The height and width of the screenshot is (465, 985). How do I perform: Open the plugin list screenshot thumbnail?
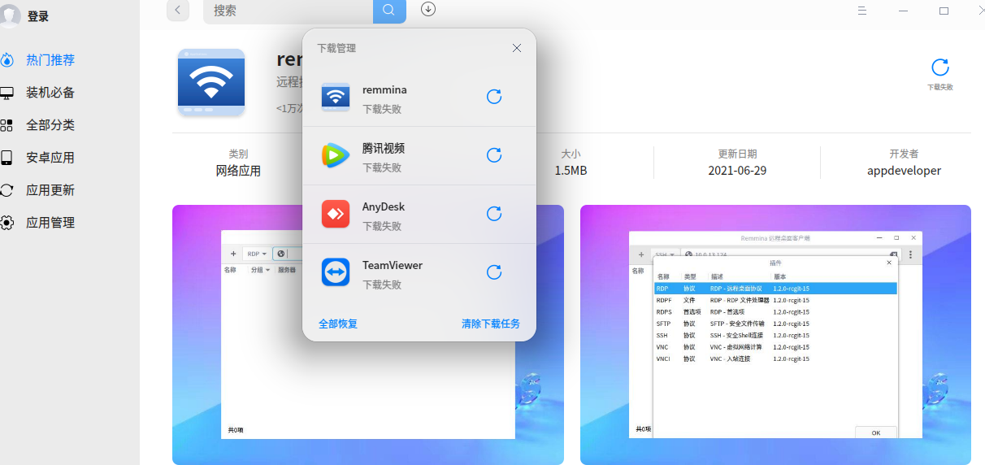pyautogui.click(x=775, y=334)
